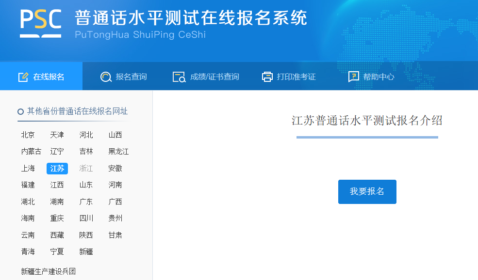Click the greyed-out 浙江 link

(x=86, y=169)
